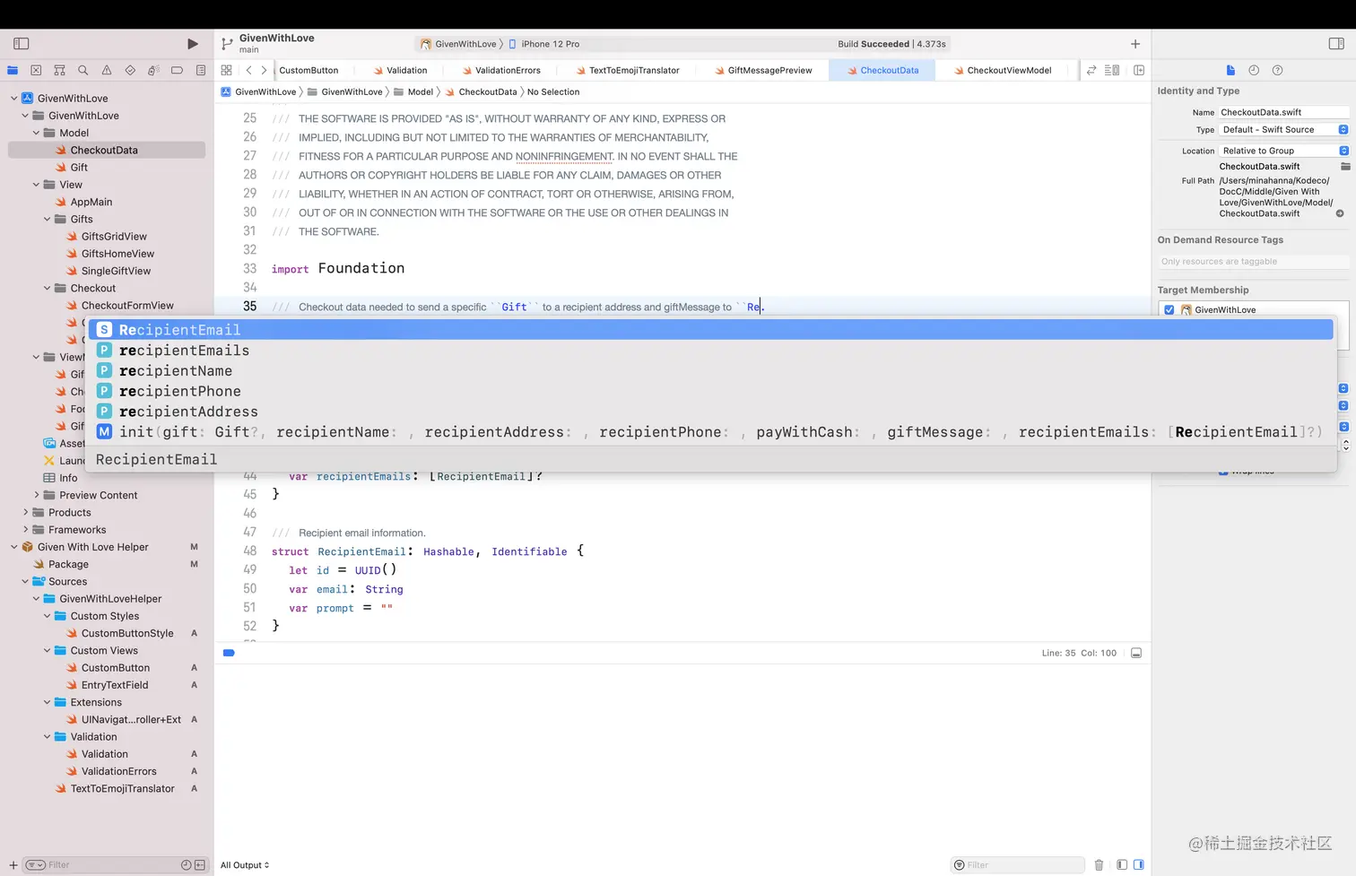Open the source control navigator
The image size is (1356, 876).
[36, 70]
